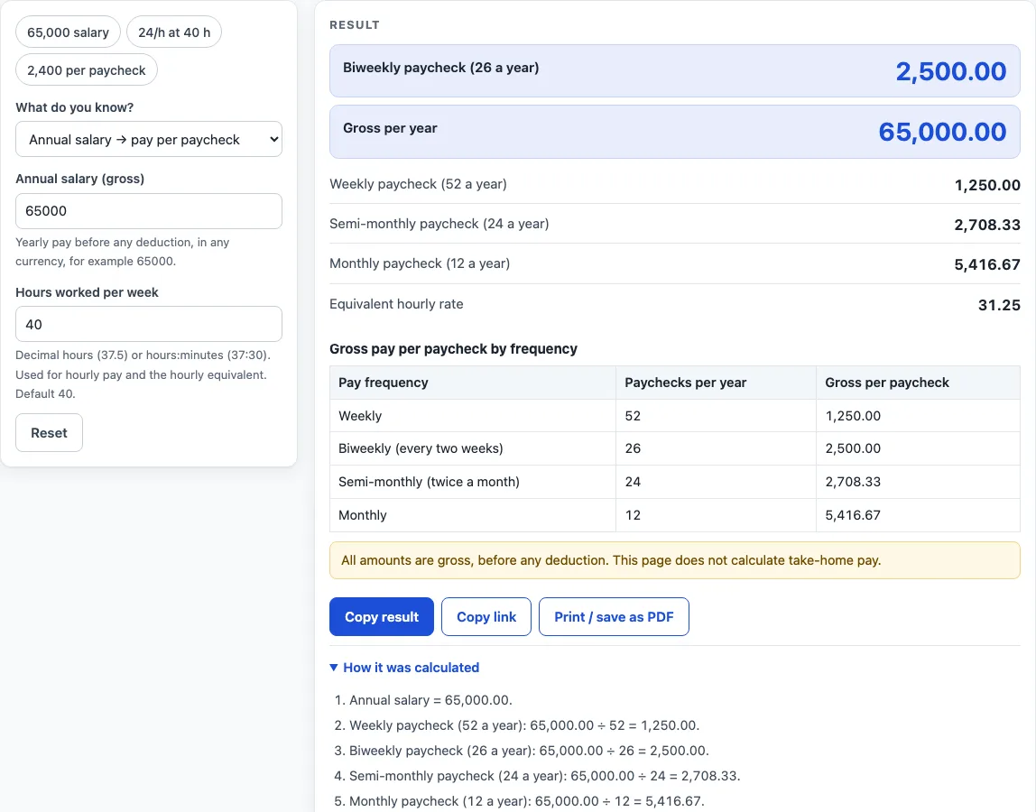This screenshot has width=1036, height=812.
Task: Click the 12 paychecks per year cell
Action: (x=716, y=515)
